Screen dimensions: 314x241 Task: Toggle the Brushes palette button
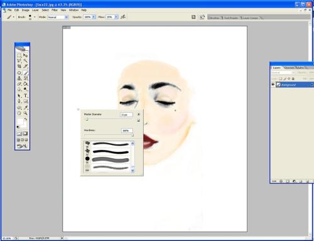(193, 17)
